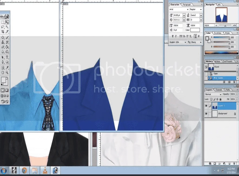The height and width of the screenshot is (176, 239).
Task: Click the Navigator zoom slider handle
Action: click(225, 26)
